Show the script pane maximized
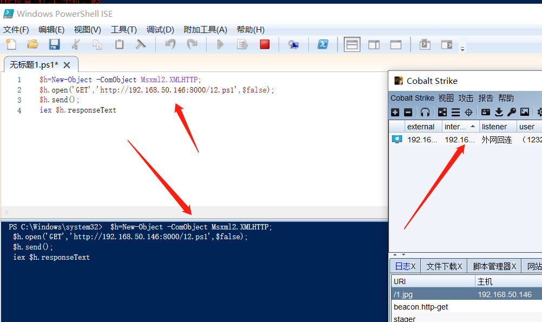This screenshot has width=542, height=322. 396,44
